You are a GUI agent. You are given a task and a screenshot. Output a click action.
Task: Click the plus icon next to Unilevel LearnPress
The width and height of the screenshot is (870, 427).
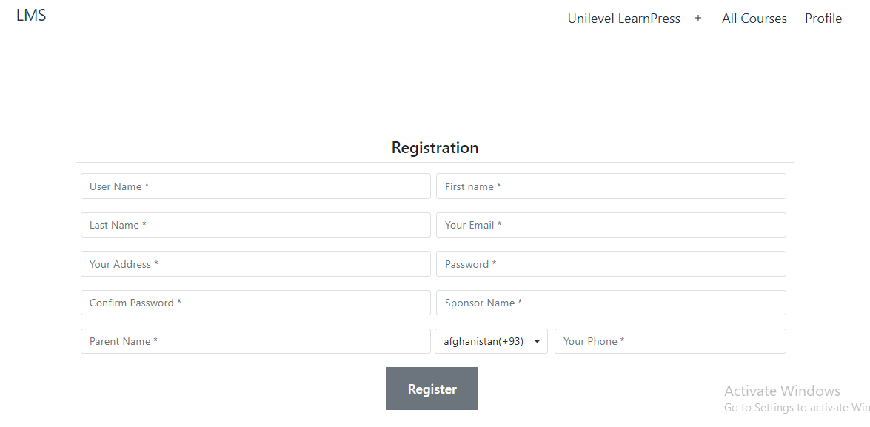697,18
